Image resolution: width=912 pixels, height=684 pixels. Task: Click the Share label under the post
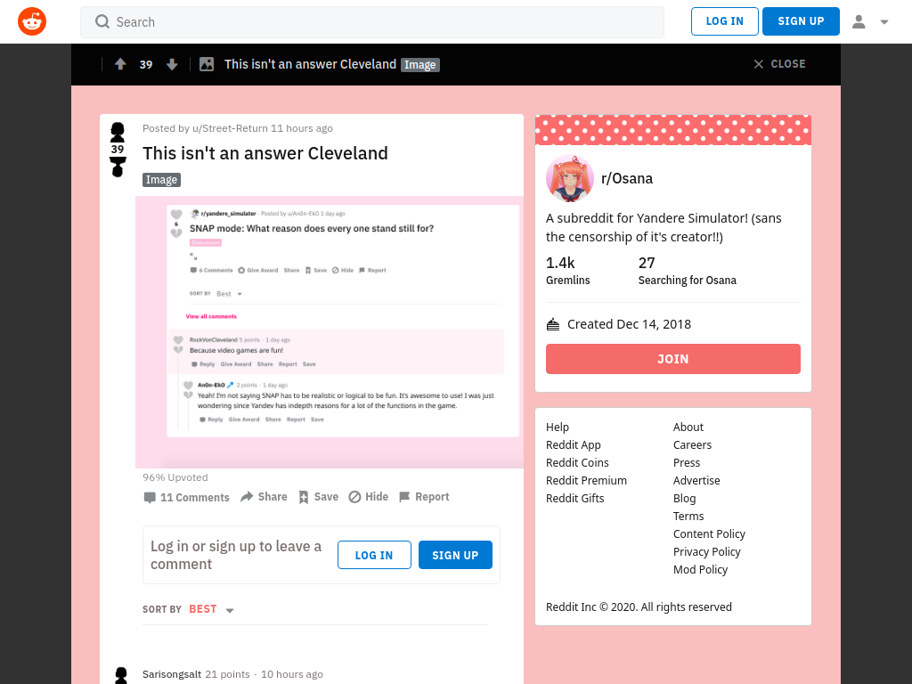pyautogui.click(x=273, y=497)
